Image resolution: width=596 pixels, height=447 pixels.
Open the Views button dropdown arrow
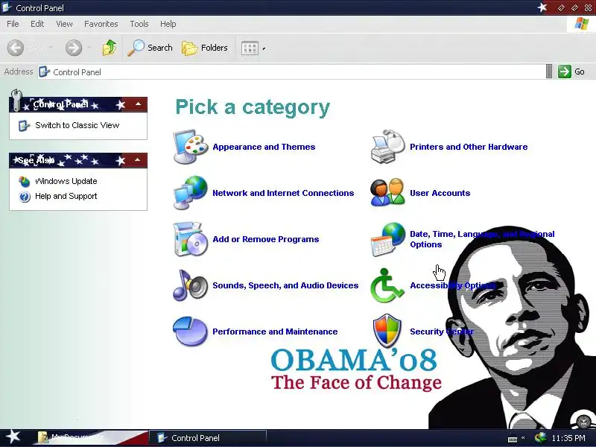pyautogui.click(x=264, y=48)
